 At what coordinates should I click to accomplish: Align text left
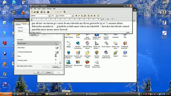[x=89, y=16]
